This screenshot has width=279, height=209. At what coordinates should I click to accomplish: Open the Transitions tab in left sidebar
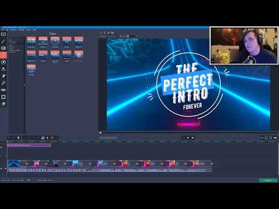coord(3,48)
